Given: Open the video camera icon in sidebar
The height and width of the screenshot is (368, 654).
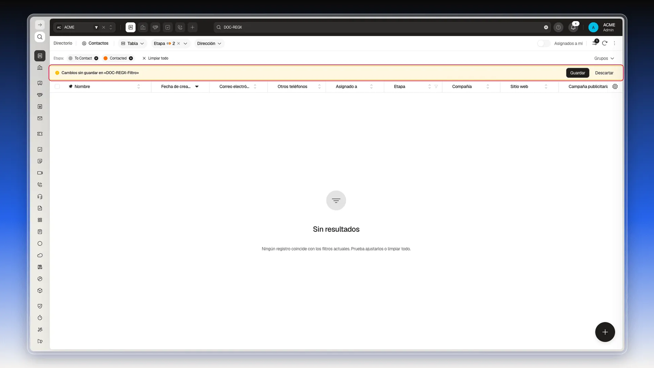Looking at the screenshot, I should 40,173.
